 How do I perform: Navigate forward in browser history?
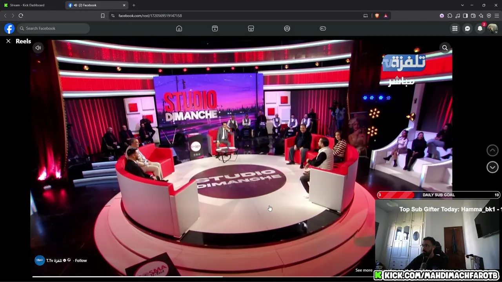(x=13, y=16)
